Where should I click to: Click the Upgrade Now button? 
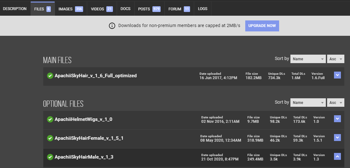coord(262,26)
